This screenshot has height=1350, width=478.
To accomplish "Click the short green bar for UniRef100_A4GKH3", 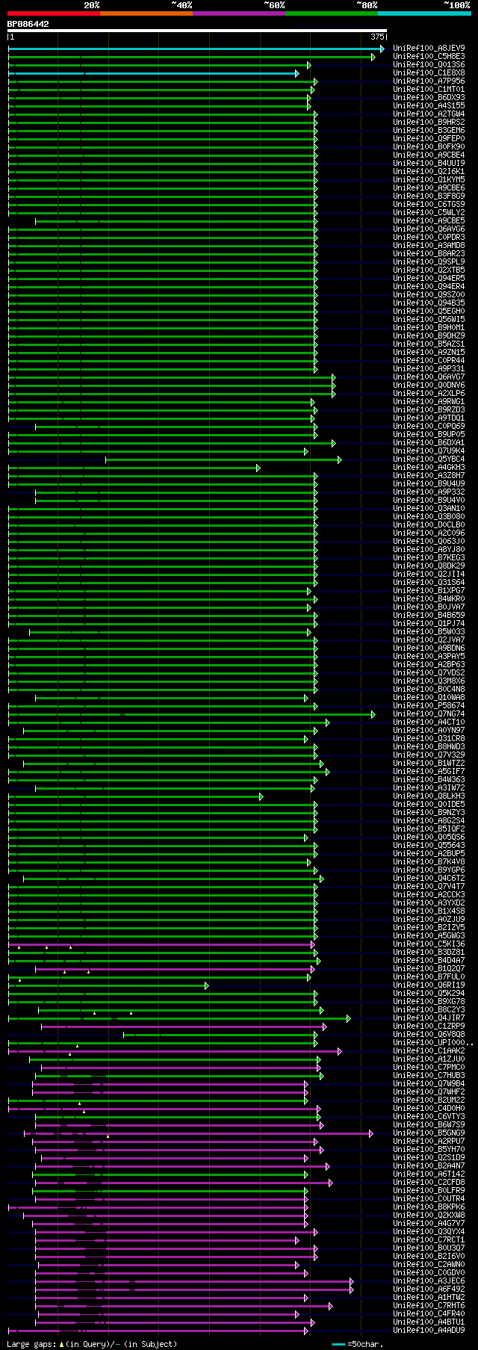I will pyautogui.click(x=134, y=468).
